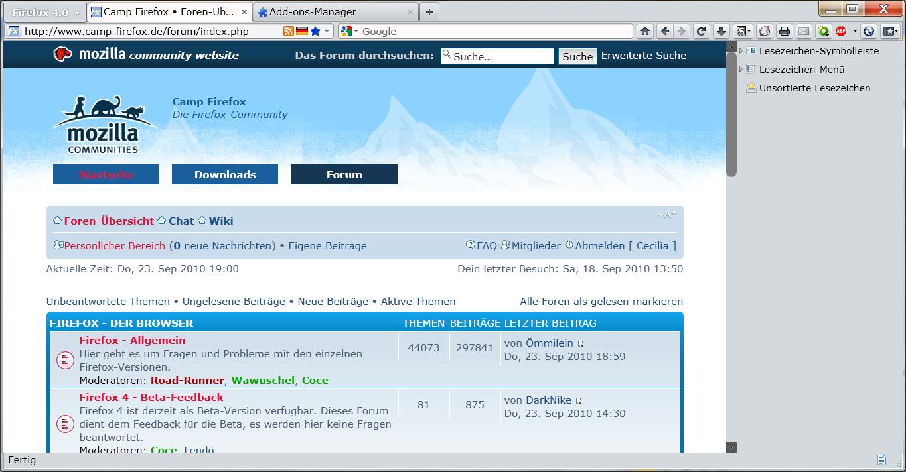Expand the Lesezeichen-Menü folder
This screenshot has width=906, height=472.
coord(741,69)
